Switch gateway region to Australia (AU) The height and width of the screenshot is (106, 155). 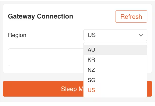coord(115,50)
